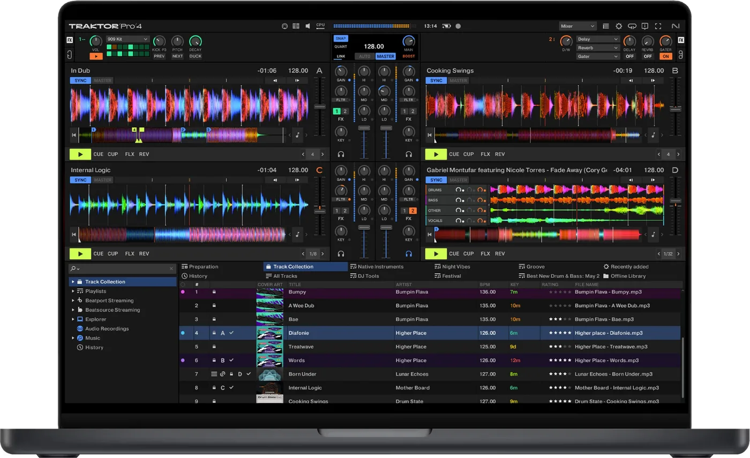Toggle SYNC on the In Dub deck
This screenshot has width=750, height=458.
click(x=80, y=80)
